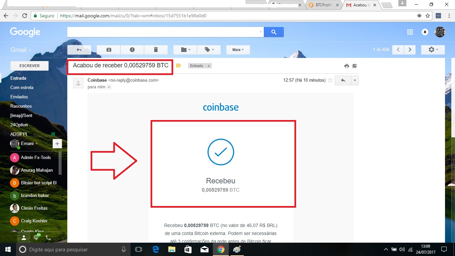Click the ESCREVER compose button
The height and width of the screenshot is (256, 455).
tap(30, 66)
